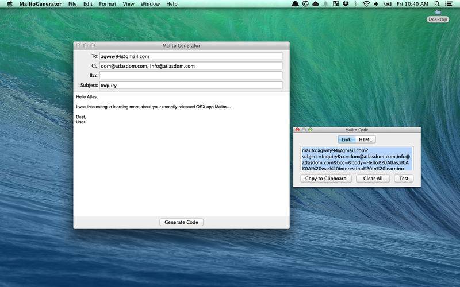Open the Help menu

pyautogui.click(x=171, y=4)
